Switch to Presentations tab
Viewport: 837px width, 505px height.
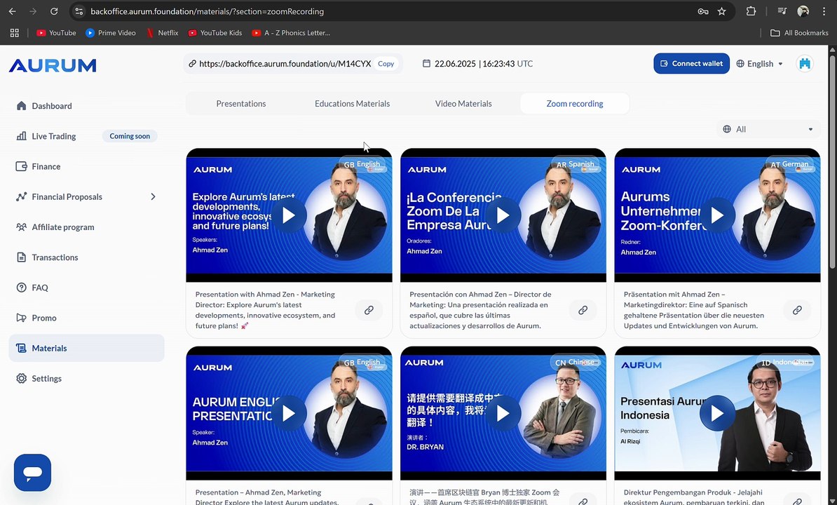(240, 104)
